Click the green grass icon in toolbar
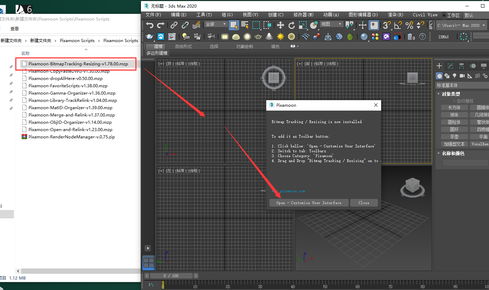The height and width of the screenshot is (290, 489). (x=350, y=37)
